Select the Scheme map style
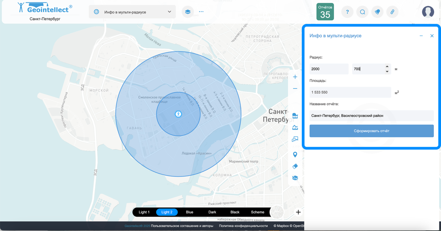The image size is (441, 231). [x=257, y=212]
